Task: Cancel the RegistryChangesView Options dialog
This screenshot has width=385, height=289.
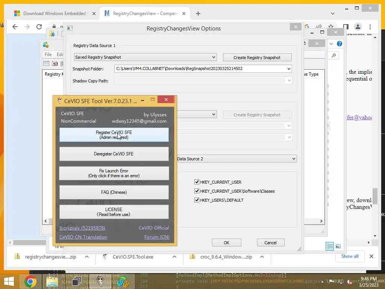Action: coord(271,243)
